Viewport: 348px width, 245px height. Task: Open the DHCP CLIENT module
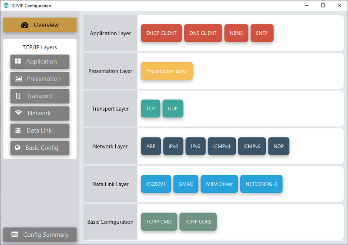click(161, 33)
